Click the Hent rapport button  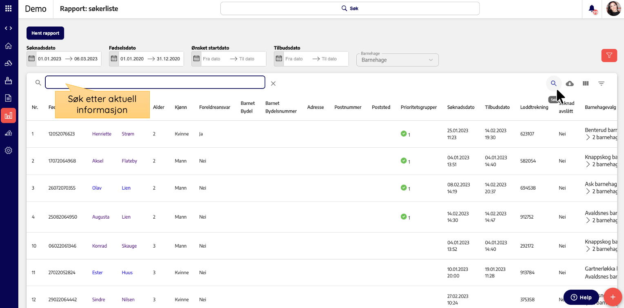(45, 33)
